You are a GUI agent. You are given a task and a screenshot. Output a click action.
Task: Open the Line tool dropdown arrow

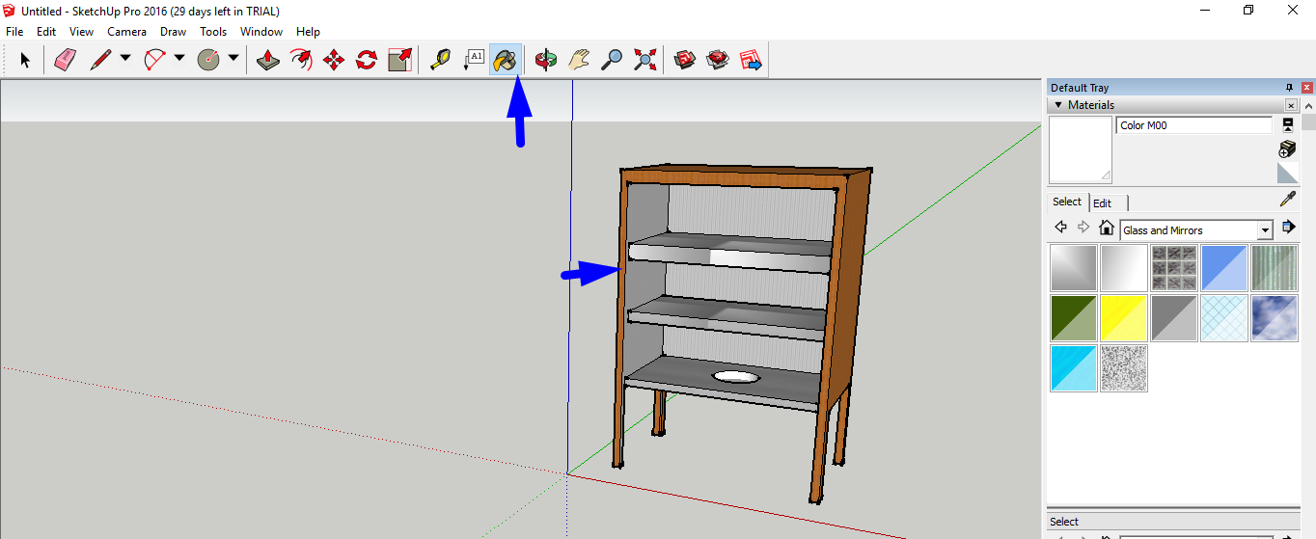tap(125, 59)
